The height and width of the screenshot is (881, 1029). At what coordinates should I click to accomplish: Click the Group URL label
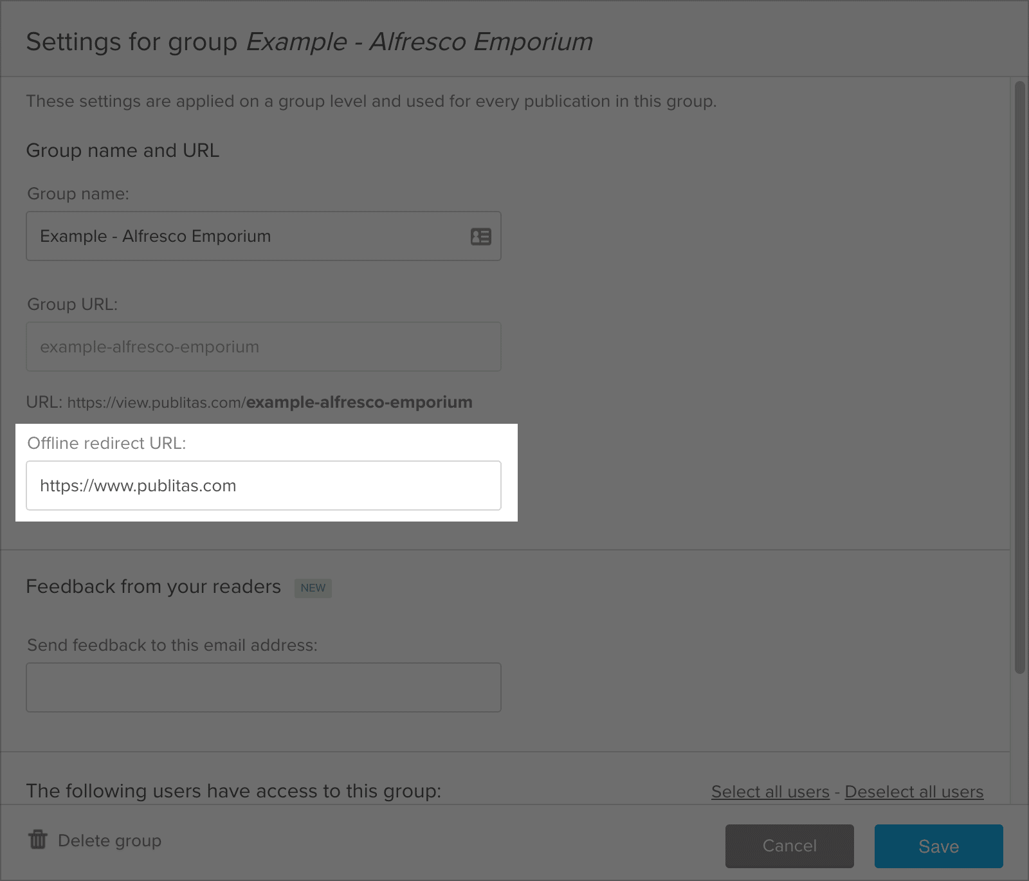point(72,304)
